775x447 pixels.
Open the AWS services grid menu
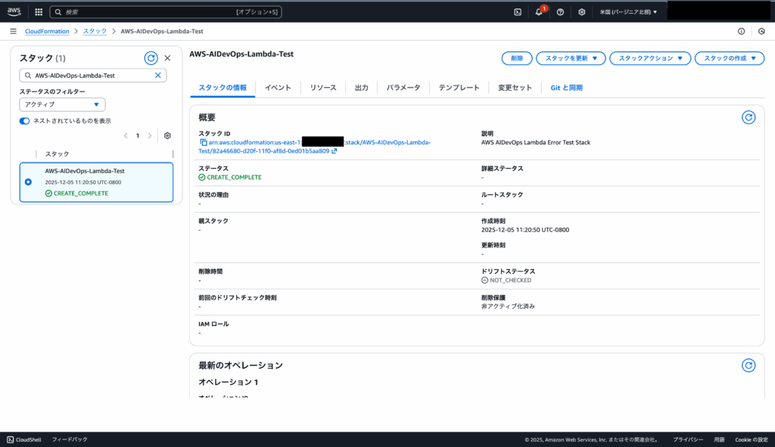[x=39, y=12]
